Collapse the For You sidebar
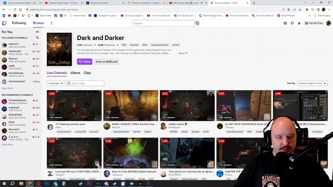 tap(37, 32)
